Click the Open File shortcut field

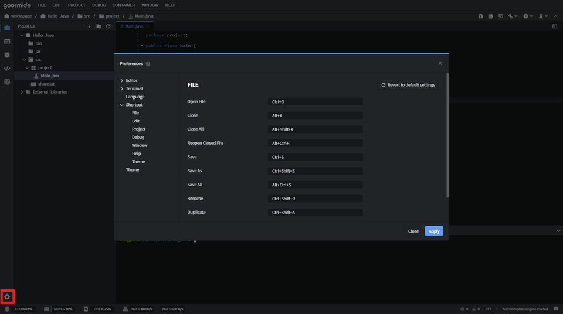[315, 102]
